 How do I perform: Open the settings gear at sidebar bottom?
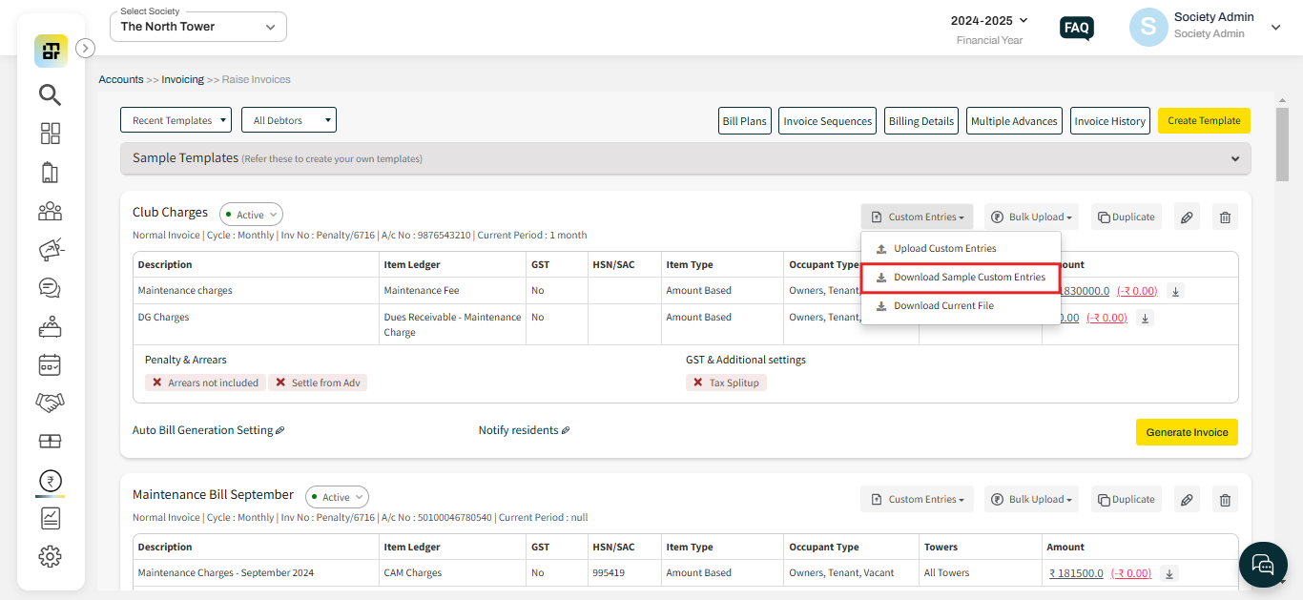(x=50, y=556)
